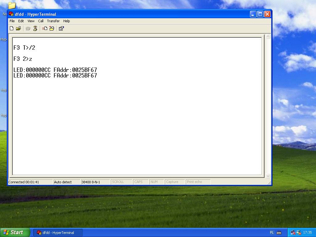Image resolution: width=316 pixels, height=237 pixels.
Task: Click dfdd - HyperTerminal taskbar button
Action: (58, 233)
